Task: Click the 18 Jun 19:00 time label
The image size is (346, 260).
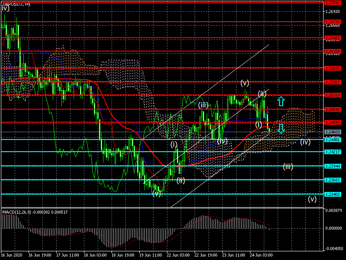Action: (x=123, y=255)
